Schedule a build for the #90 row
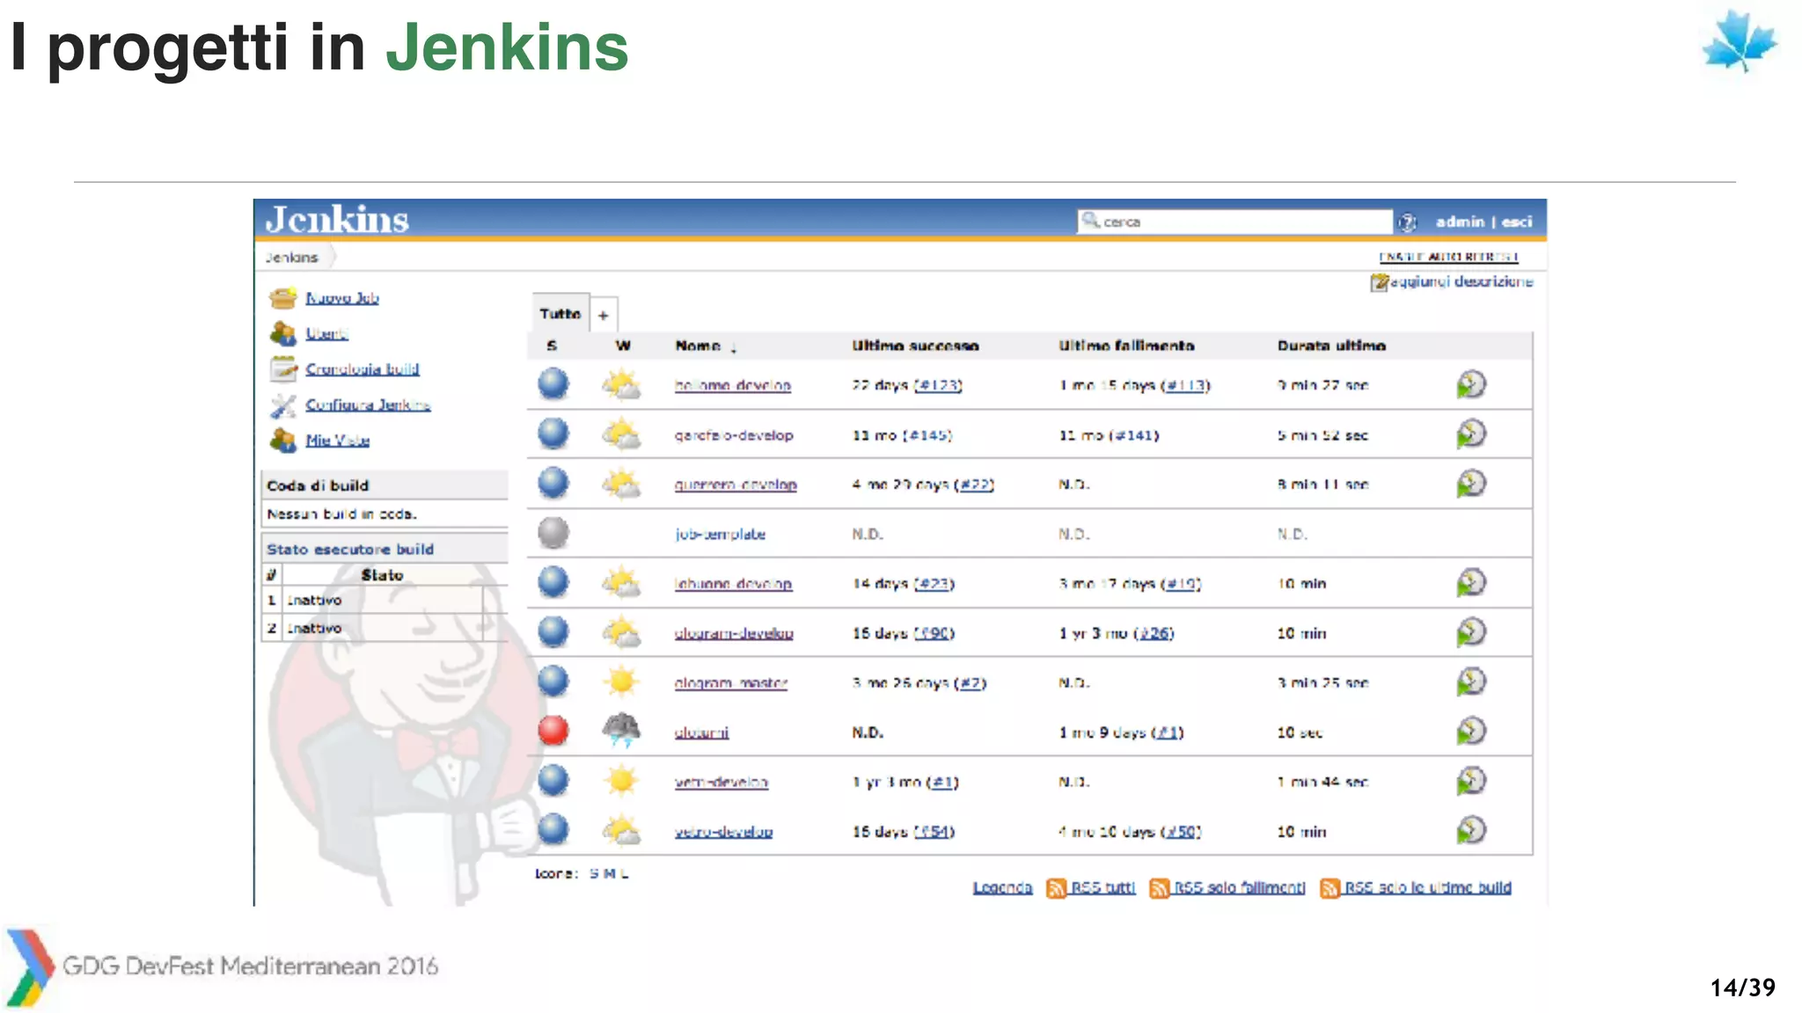 click(1471, 632)
